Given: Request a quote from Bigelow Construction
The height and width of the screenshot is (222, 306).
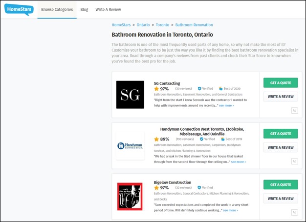Looking at the screenshot, I should 281,184.
